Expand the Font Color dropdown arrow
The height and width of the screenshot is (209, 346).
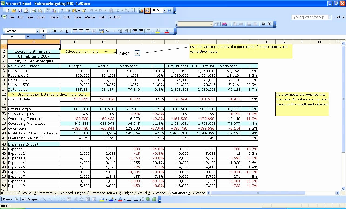point(171,31)
